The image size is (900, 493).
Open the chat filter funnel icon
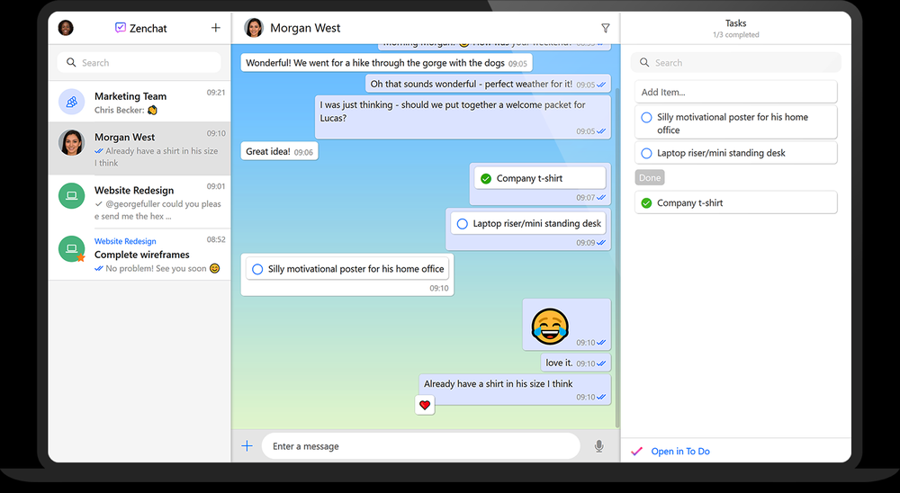605,28
